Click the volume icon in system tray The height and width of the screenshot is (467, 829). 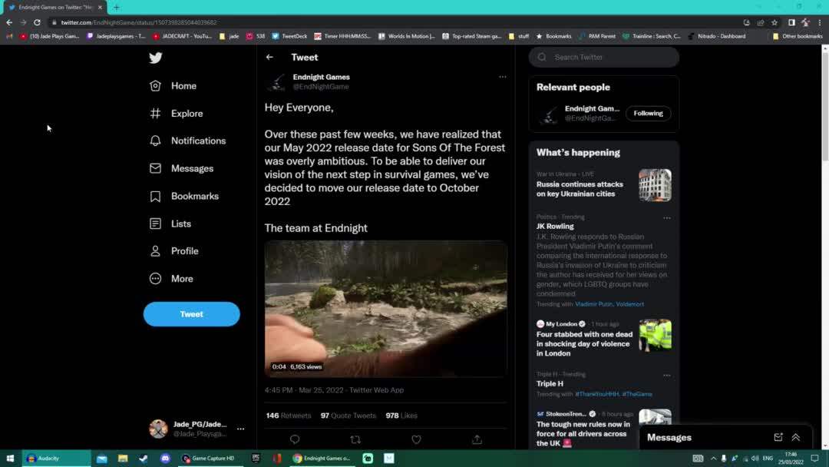(755, 459)
